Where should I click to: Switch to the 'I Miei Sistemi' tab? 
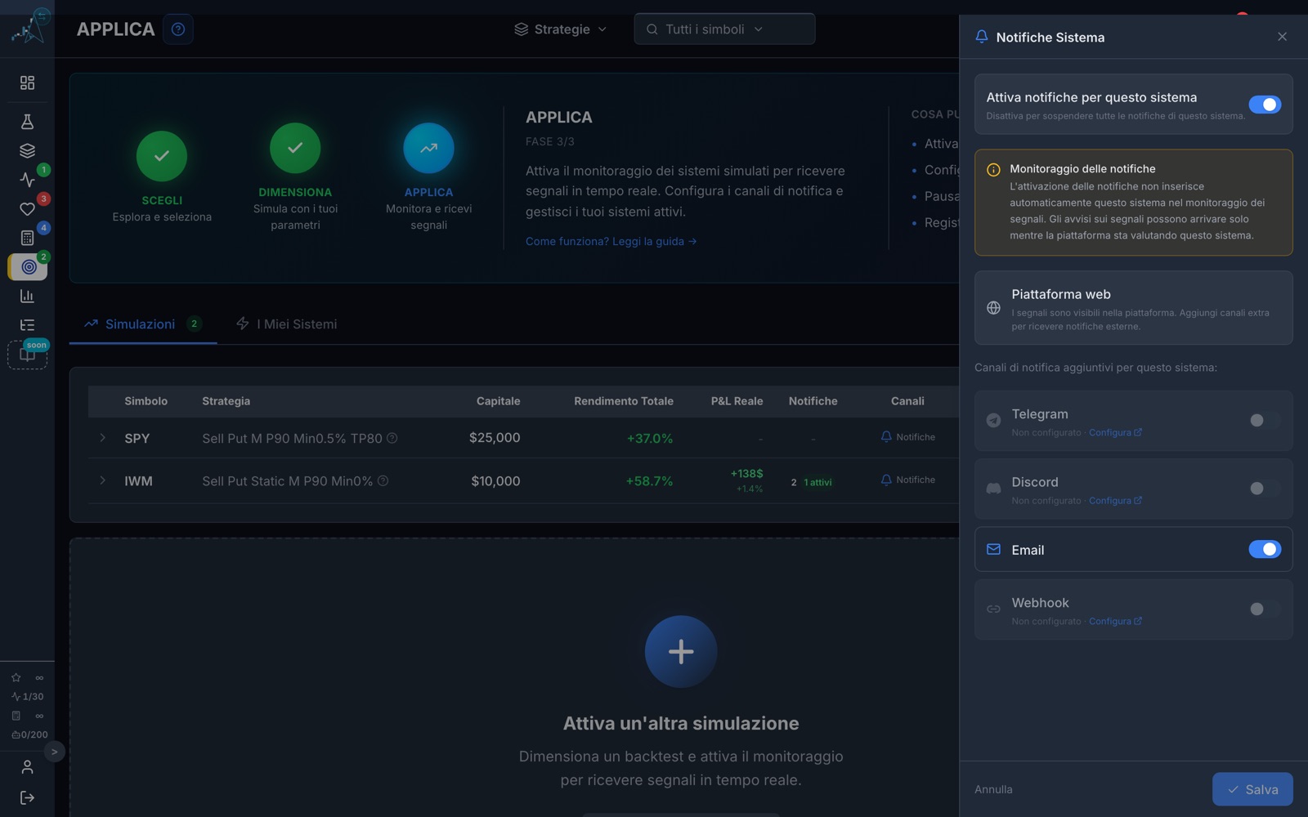tap(287, 324)
